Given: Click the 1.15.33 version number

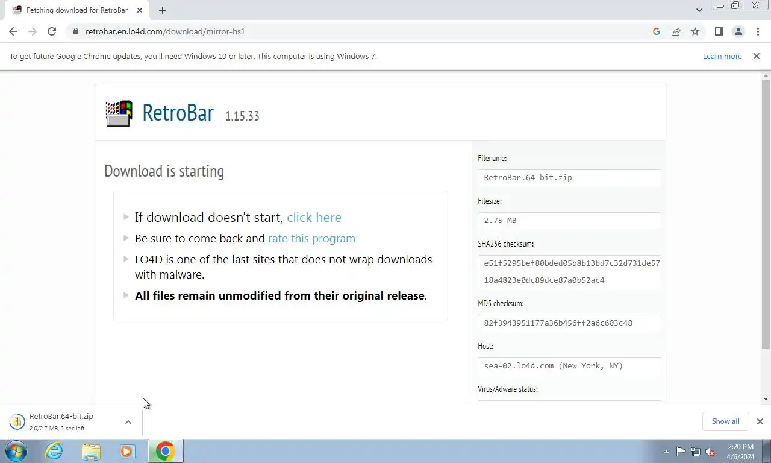Looking at the screenshot, I should pos(242,116).
